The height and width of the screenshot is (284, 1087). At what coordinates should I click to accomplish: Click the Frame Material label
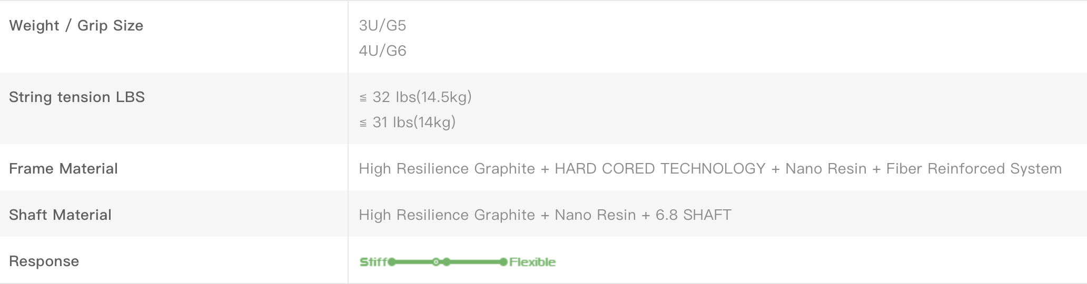(63, 169)
